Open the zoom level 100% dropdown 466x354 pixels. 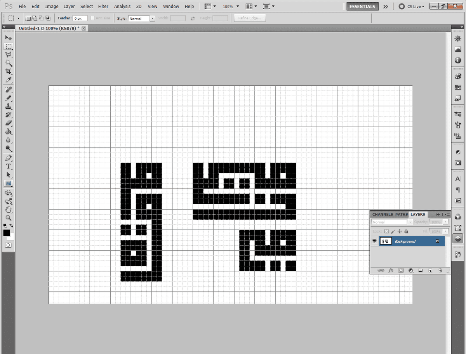231,7
